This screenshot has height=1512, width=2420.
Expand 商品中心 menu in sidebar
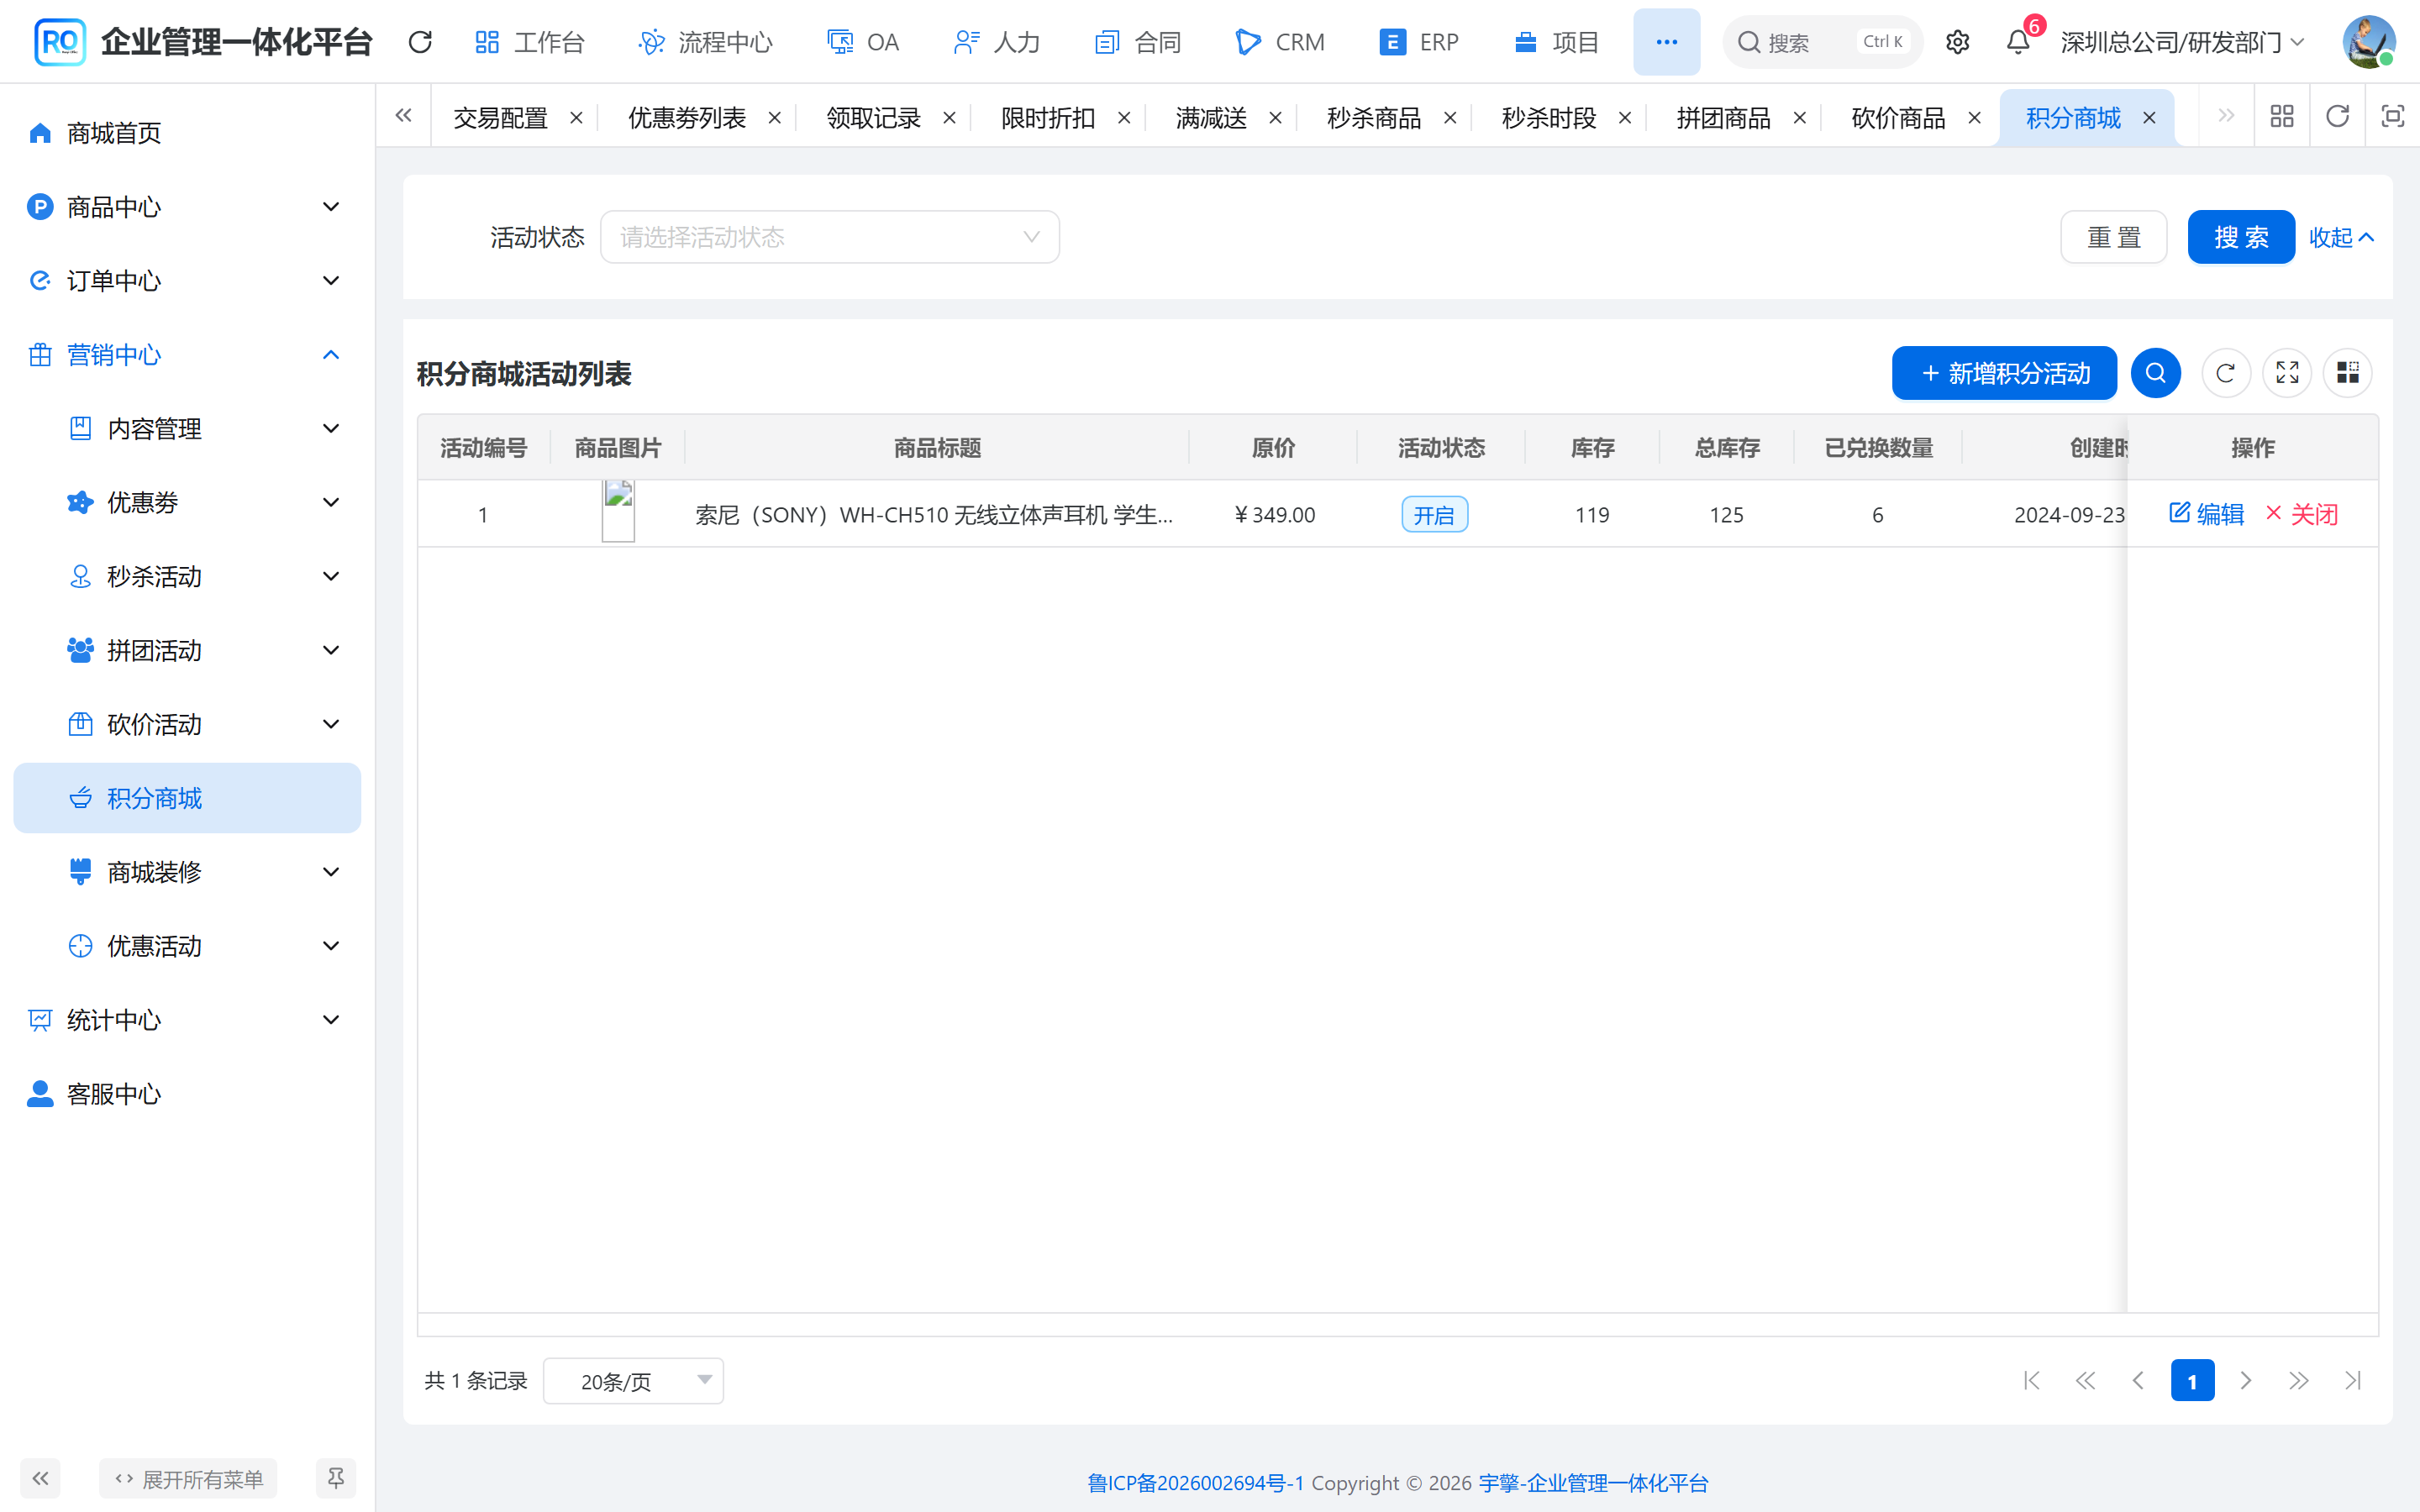point(187,207)
